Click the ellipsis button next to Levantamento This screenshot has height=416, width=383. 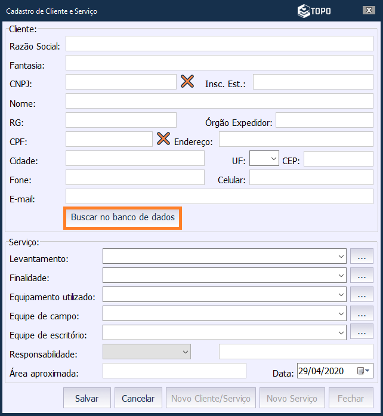point(362,256)
